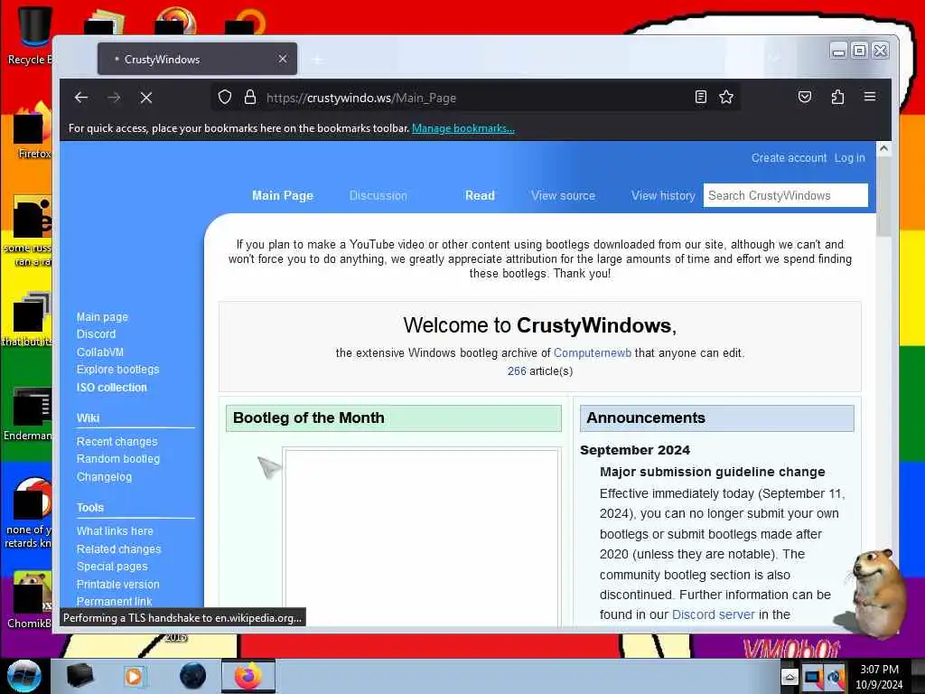
Task: Open the Discord server announcement link
Action: pos(714,614)
